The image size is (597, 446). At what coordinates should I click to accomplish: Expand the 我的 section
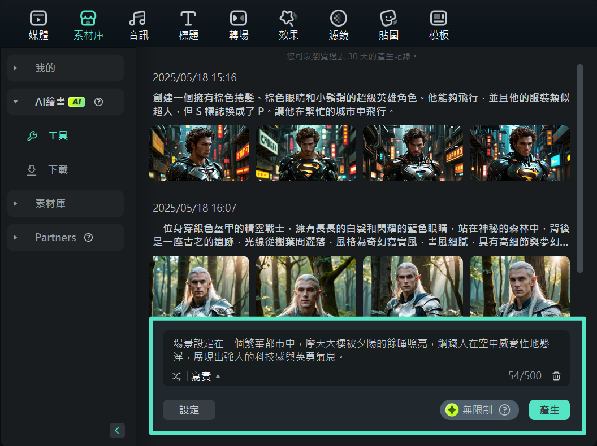click(x=66, y=68)
